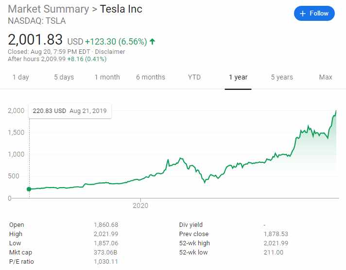This screenshot has height=270, width=346.
Task: Click the green chart start-point dot
Action: [x=29, y=189]
